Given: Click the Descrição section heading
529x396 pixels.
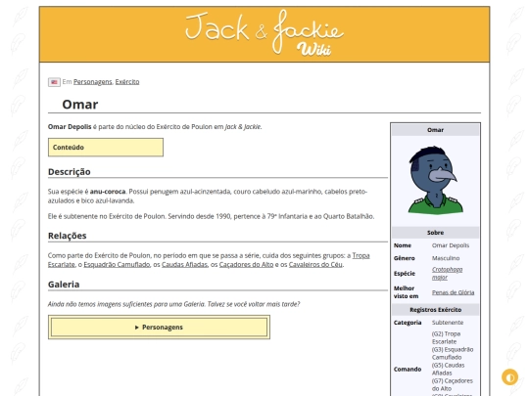Looking at the screenshot, I should [70, 172].
